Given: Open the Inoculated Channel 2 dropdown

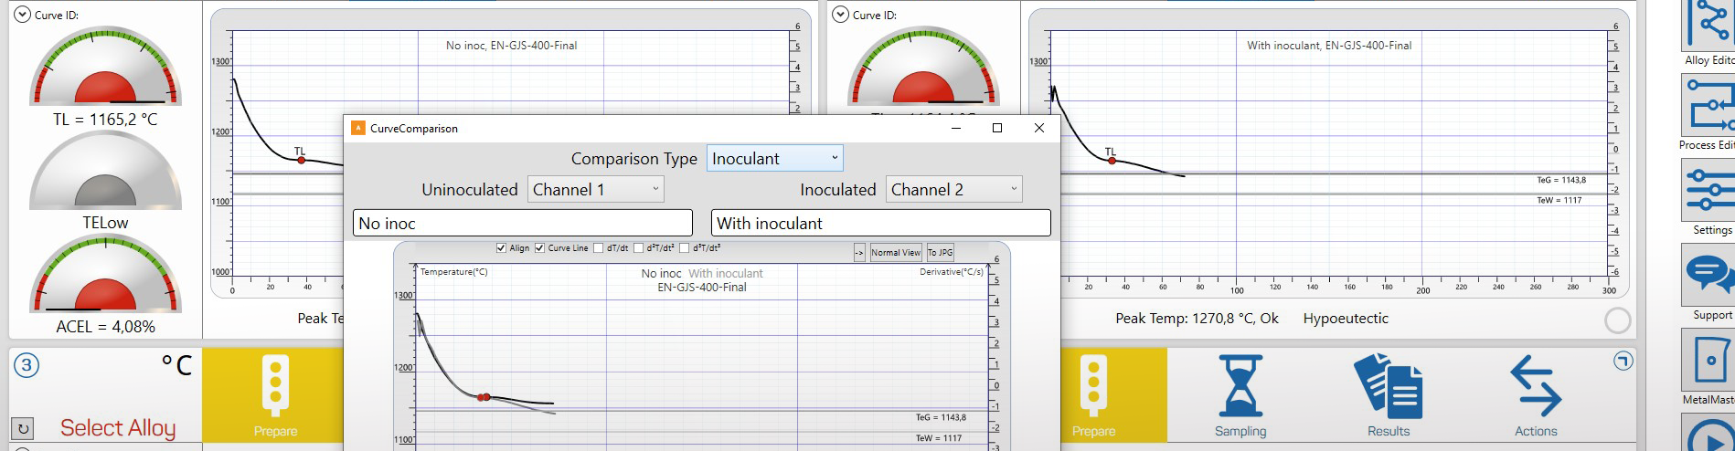Looking at the screenshot, I should tap(954, 190).
